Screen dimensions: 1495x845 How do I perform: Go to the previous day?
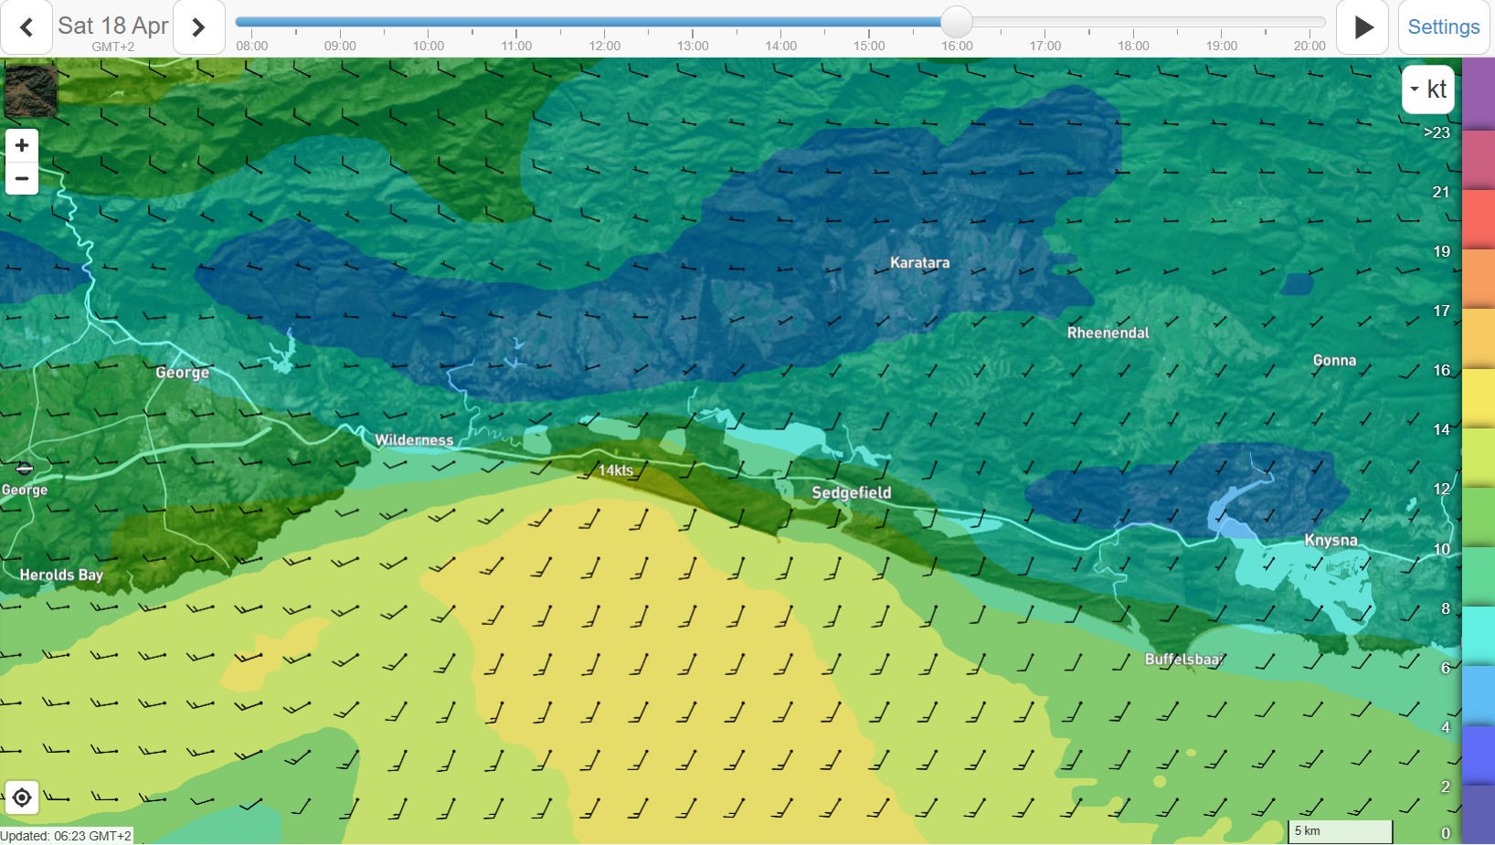[x=27, y=27]
